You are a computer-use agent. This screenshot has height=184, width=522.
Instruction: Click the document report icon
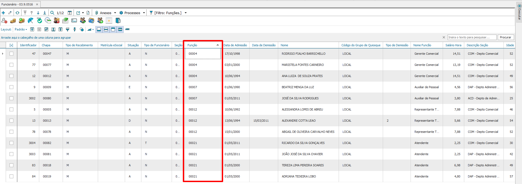88,13
